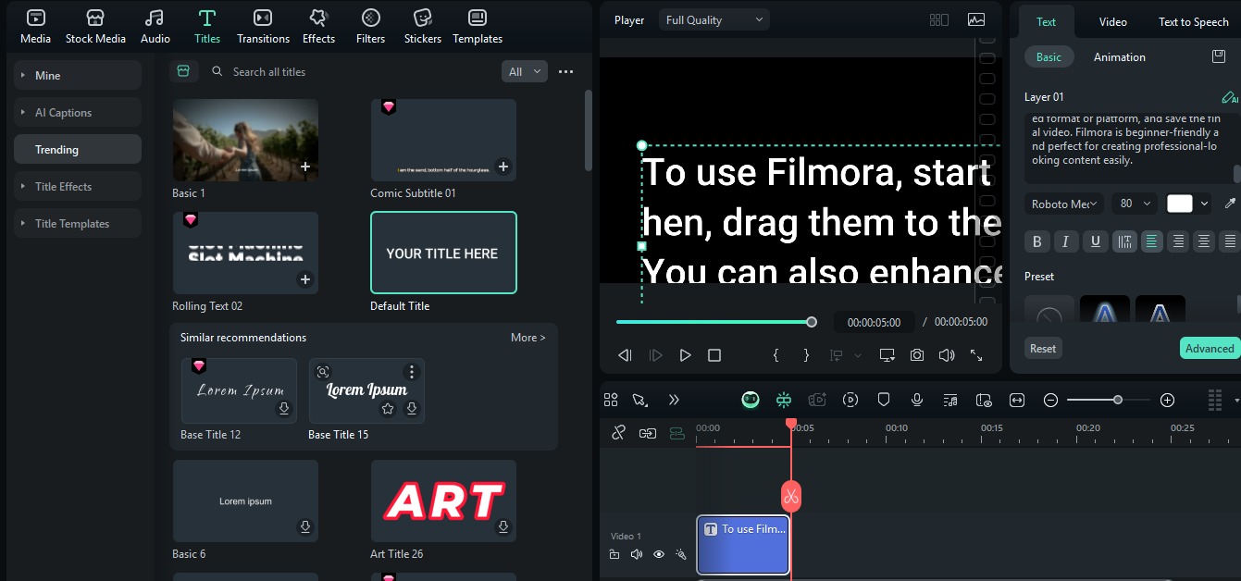Expand the Mine category
Screen dimensions: 1241x581
(x=78, y=76)
